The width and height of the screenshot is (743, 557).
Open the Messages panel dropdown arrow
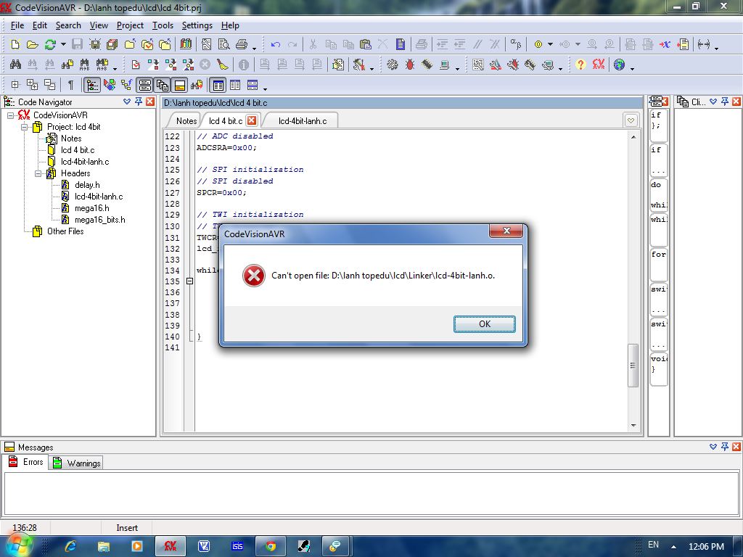coord(713,447)
